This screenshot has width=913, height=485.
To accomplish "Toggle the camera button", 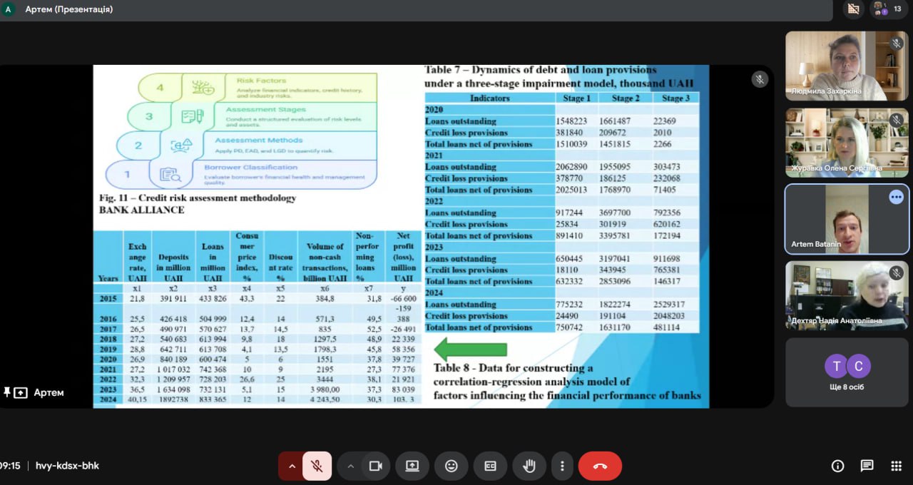I will (375, 466).
